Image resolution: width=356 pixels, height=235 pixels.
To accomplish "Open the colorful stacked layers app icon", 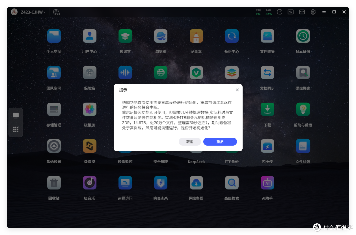I will (232, 73).
